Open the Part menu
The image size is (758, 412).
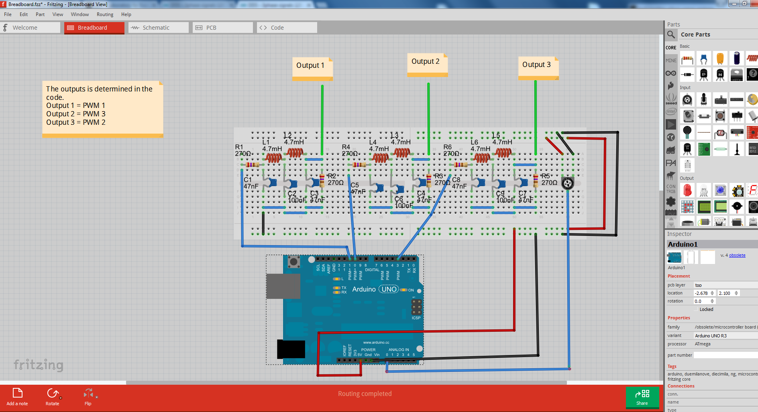(x=40, y=14)
